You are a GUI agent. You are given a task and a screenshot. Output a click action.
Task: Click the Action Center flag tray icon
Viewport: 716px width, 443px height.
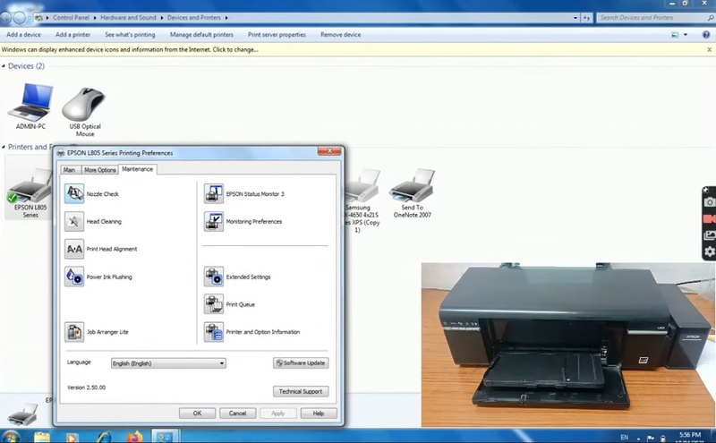(x=651, y=438)
